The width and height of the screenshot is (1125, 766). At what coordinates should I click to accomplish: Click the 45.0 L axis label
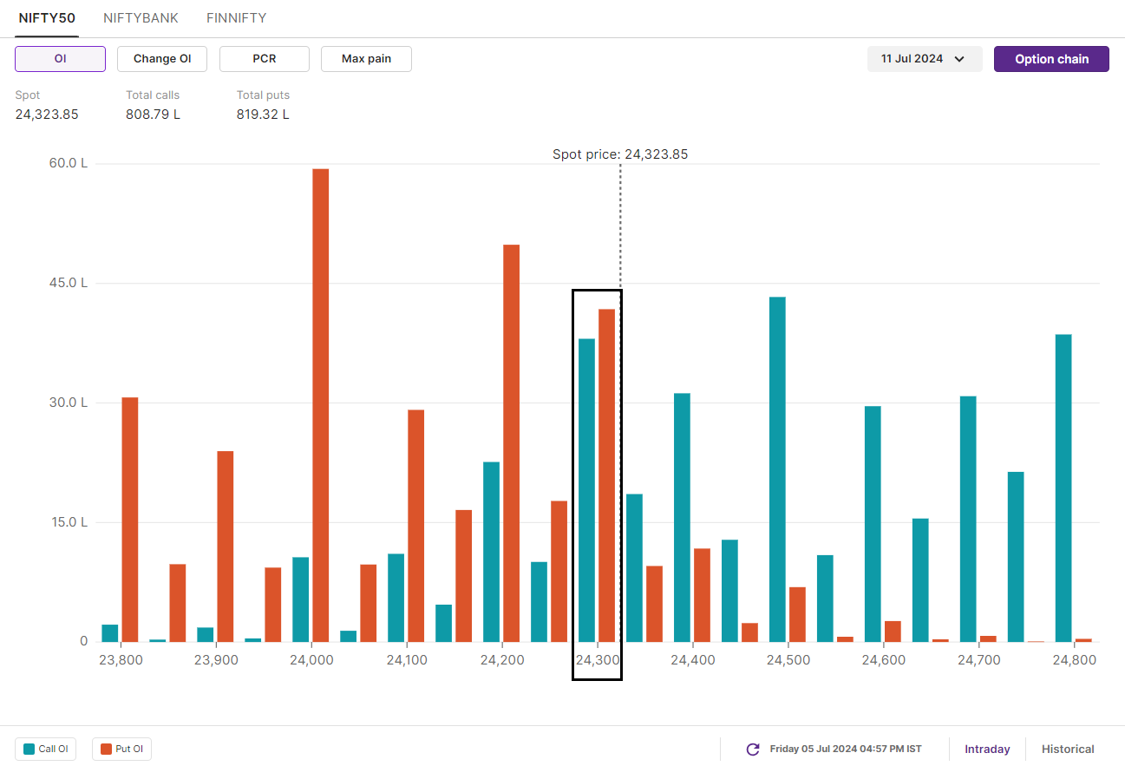click(69, 283)
